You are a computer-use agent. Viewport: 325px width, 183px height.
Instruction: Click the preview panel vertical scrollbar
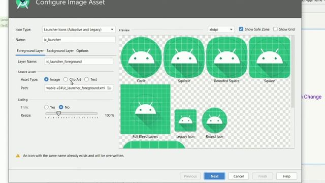pyautogui.click(x=292, y=72)
